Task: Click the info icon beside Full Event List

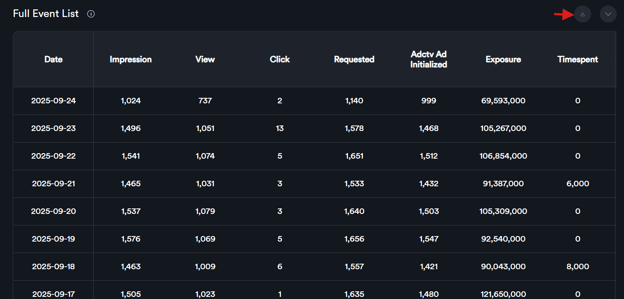Action: (x=91, y=14)
